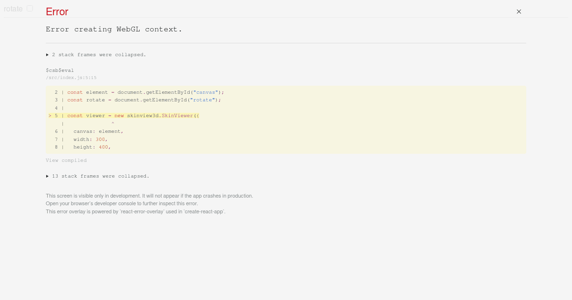Select the highlighted line 5 SkinViewer code
Viewport: 572px width, 300px height.
[x=124, y=116]
